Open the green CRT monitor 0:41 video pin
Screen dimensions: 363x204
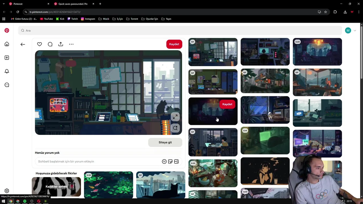tap(265, 141)
